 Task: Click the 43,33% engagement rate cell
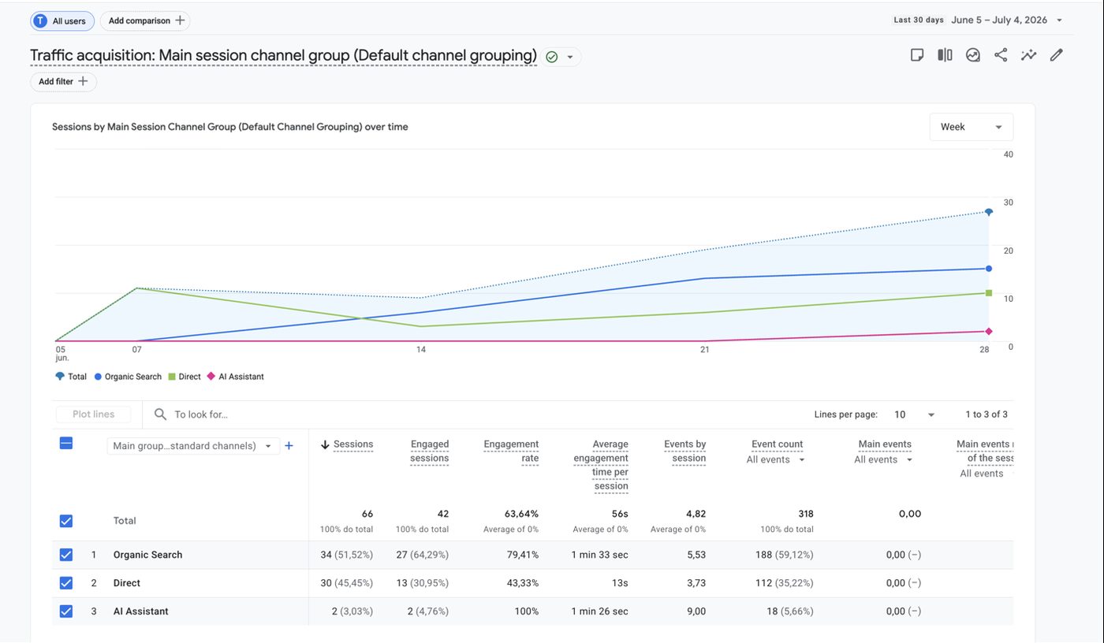point(523,583)
